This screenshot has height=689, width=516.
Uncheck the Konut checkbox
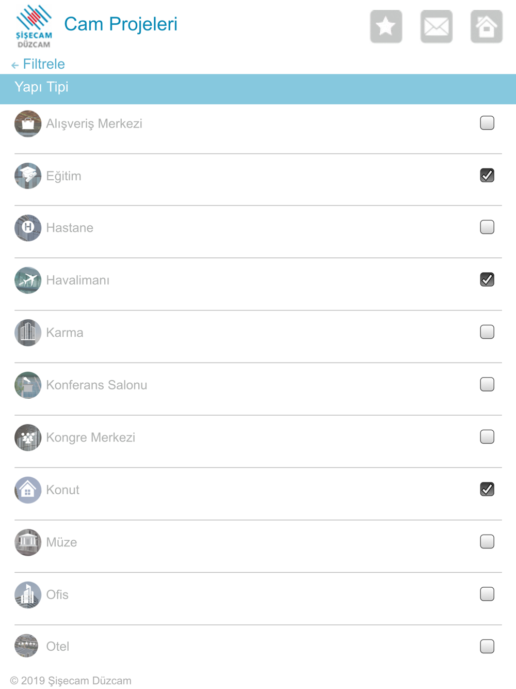pyautogui.click(x=487, y=489)
